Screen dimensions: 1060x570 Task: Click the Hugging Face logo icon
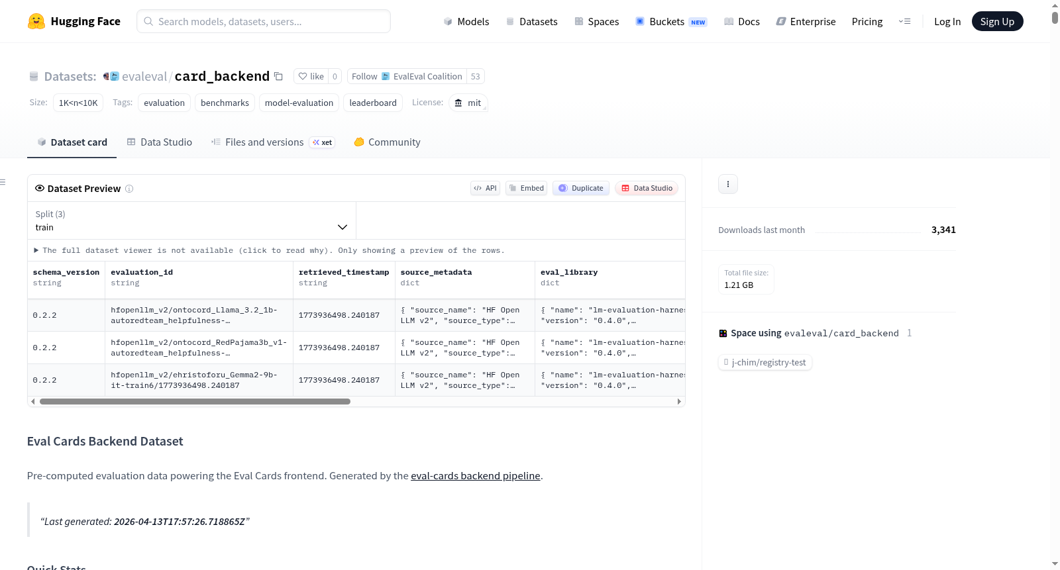pos(36,21)
